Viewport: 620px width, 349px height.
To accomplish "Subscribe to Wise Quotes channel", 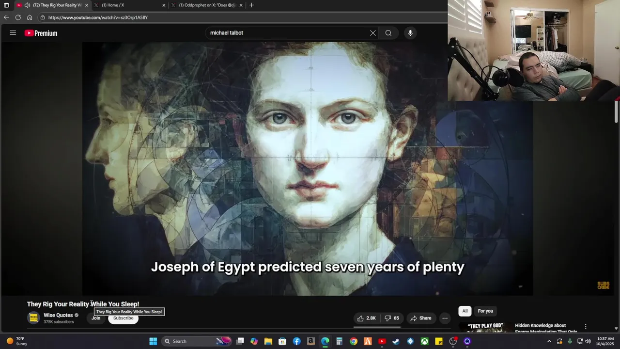I will tap(123, 318).
